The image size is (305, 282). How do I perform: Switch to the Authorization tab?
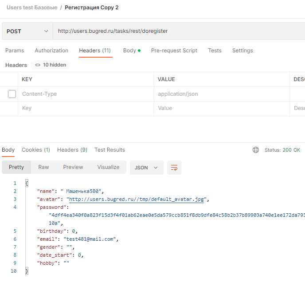click(51, 51)
